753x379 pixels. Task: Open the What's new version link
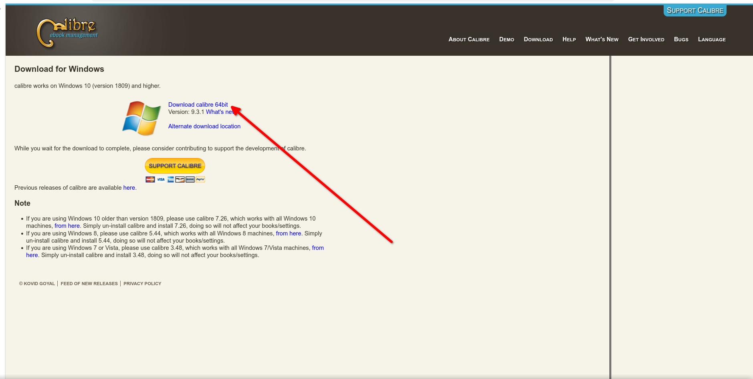pyautogui.click(x=220, y=112)
